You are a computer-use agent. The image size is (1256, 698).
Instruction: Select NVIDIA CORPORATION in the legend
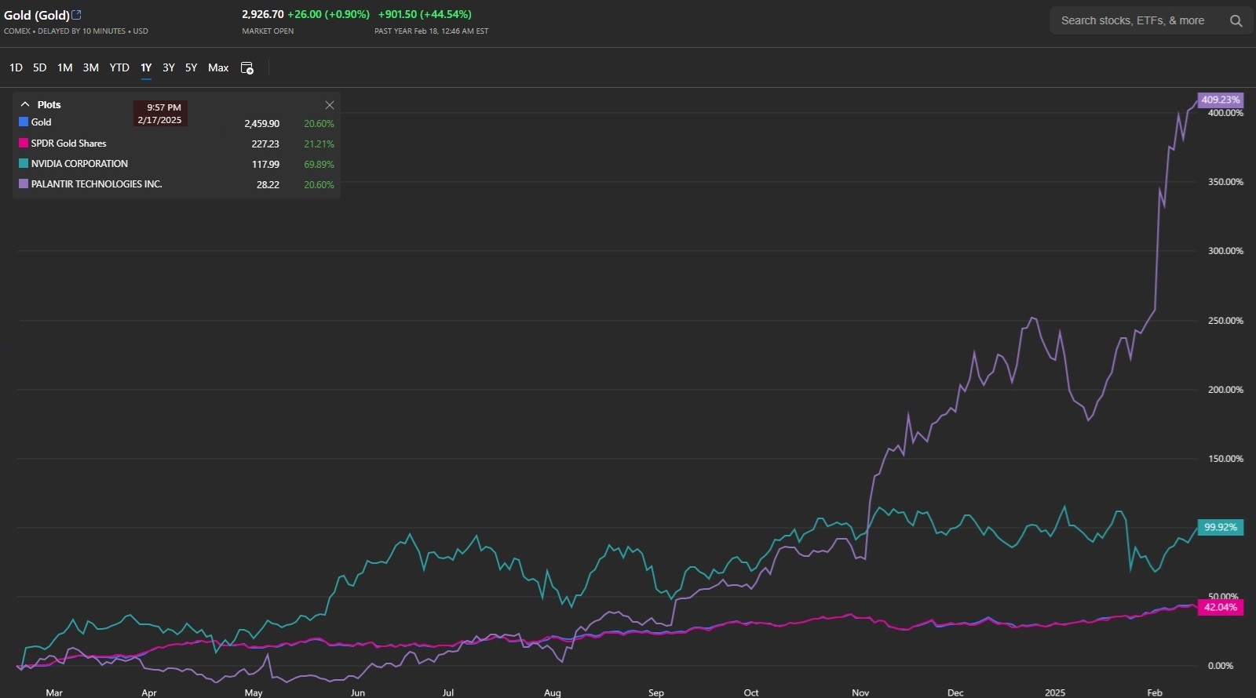pos(79,164)
